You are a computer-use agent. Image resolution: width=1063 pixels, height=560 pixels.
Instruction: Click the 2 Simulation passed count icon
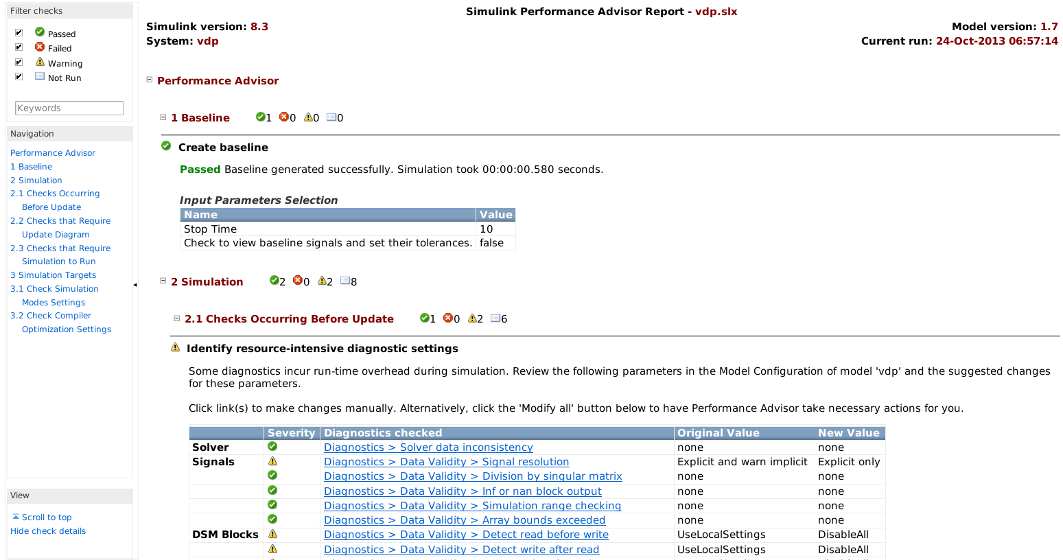[x=274, y=280]
